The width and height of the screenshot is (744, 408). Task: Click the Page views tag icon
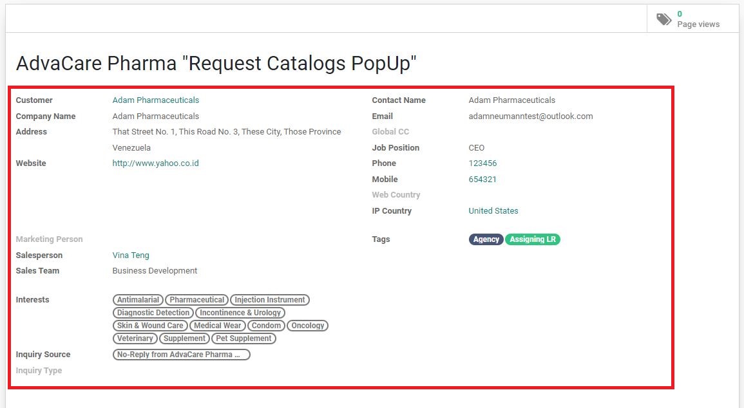click(664, 19)
